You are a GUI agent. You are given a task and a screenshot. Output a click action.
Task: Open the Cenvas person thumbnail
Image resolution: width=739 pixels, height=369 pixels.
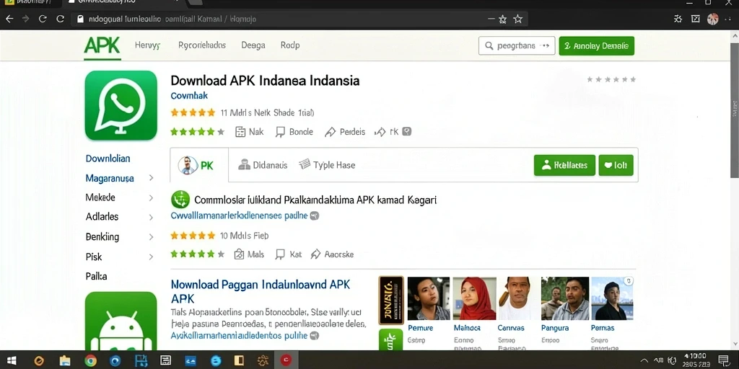tap(518, 298)
